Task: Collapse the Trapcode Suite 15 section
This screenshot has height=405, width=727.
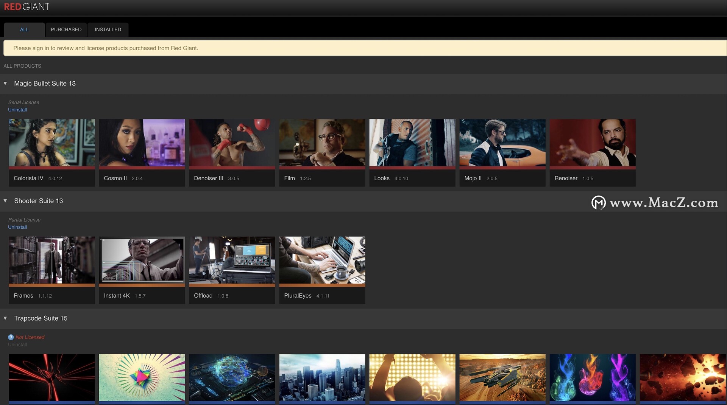Action: tap(5, 318)
